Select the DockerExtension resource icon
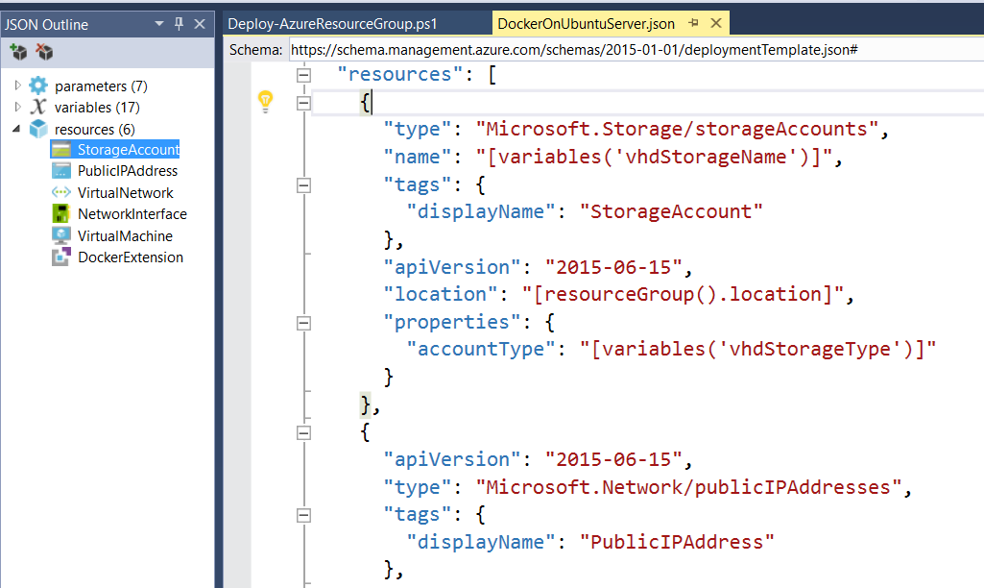984x588 pixels. pos(61,257)
